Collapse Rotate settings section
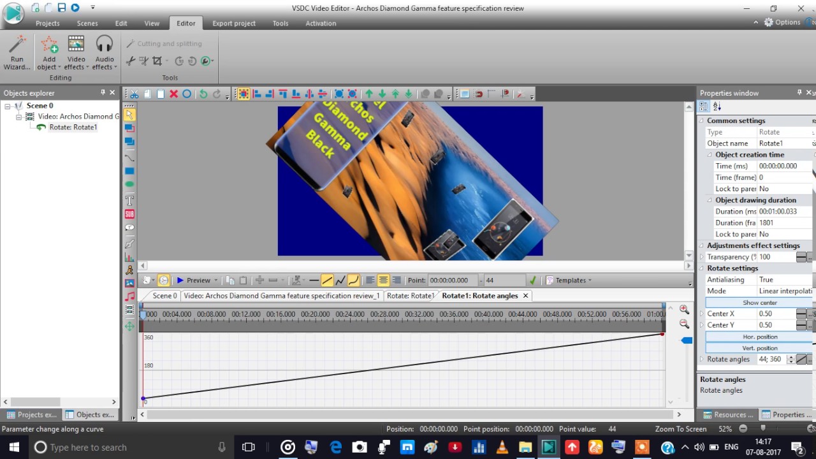The height and width of the screenshot is (459, 816). point(702,268)
